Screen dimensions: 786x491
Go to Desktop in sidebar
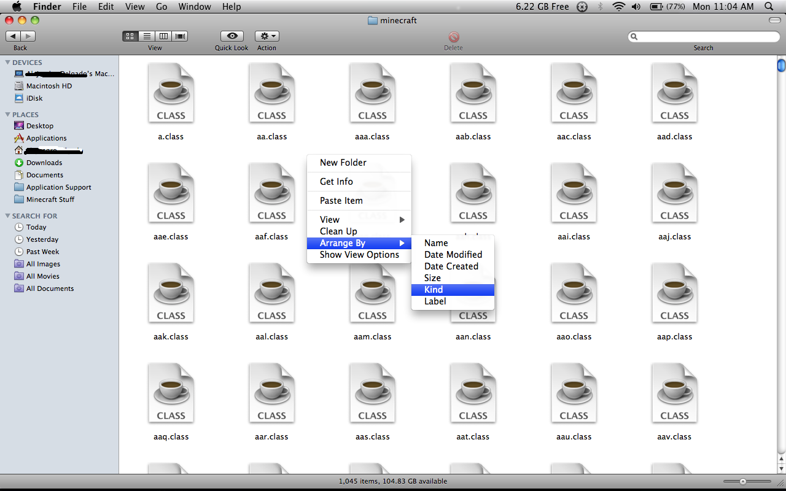[x=39, y=126]
